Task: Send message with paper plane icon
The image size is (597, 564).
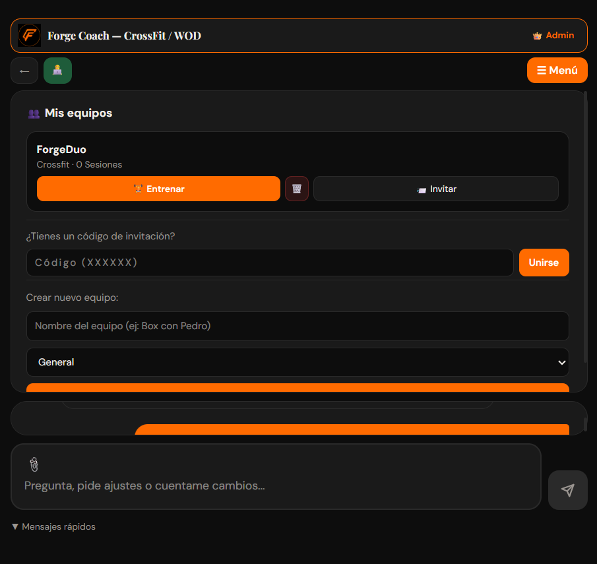Action: pos(568,489)
